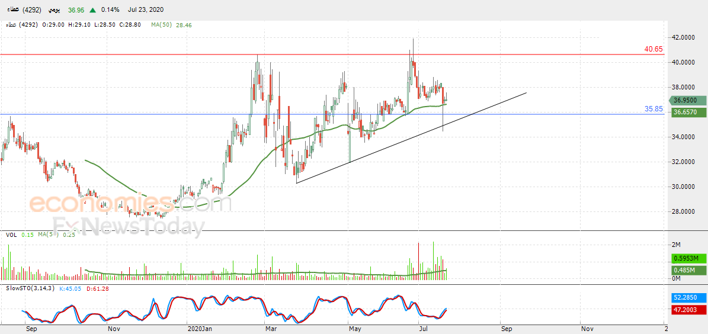
Task: Click the 2020Jan time axis label
Action: click(198, 329)
